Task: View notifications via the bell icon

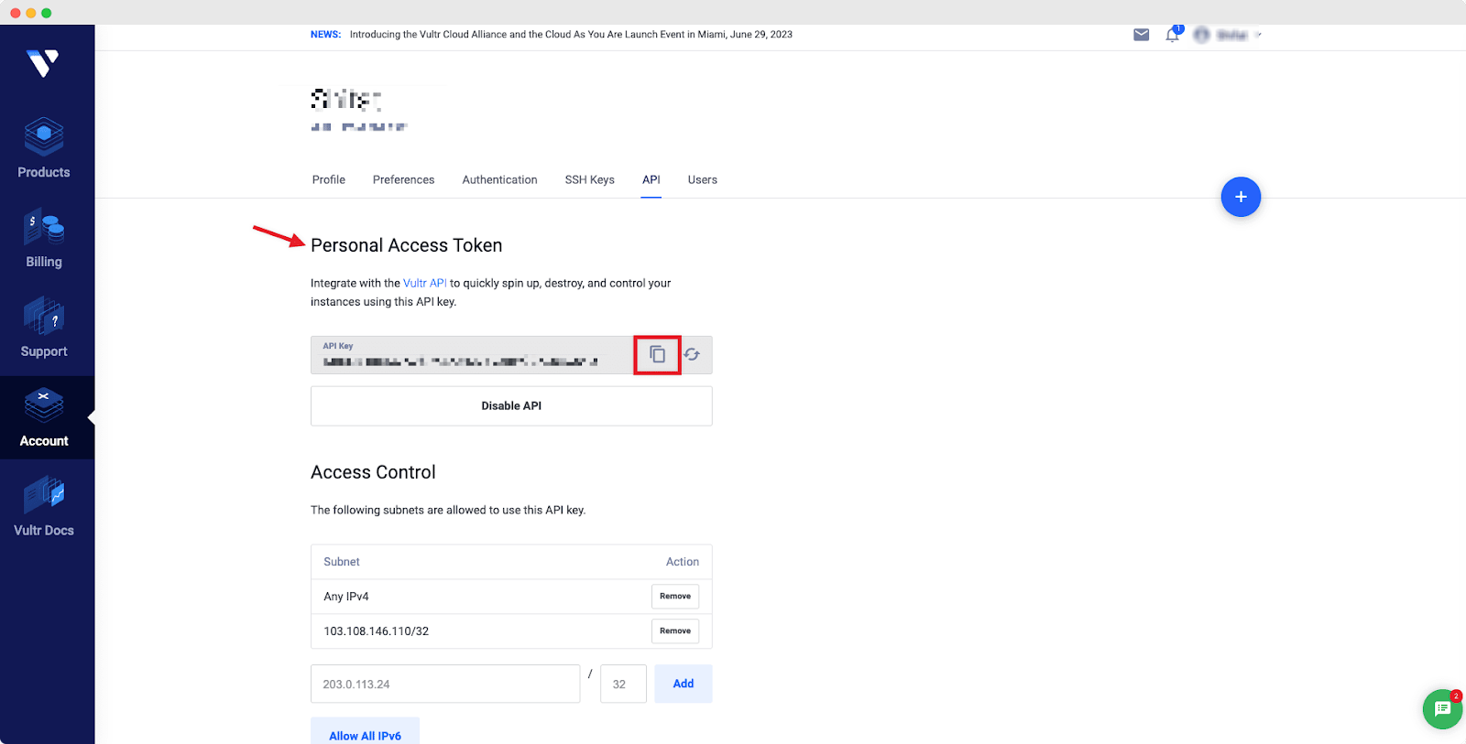Action: (x=1172, y=34)
